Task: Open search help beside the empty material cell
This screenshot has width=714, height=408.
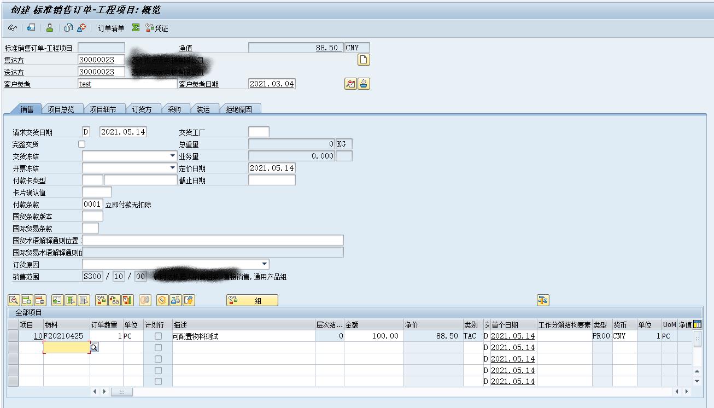Action: [x=94, y=347]
